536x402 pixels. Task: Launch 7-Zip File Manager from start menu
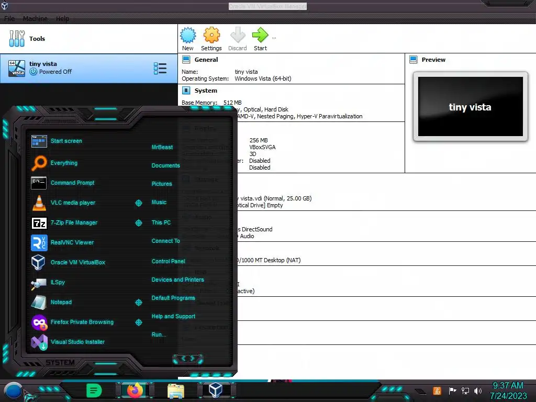pyautogui.click(x=64, y=222)
